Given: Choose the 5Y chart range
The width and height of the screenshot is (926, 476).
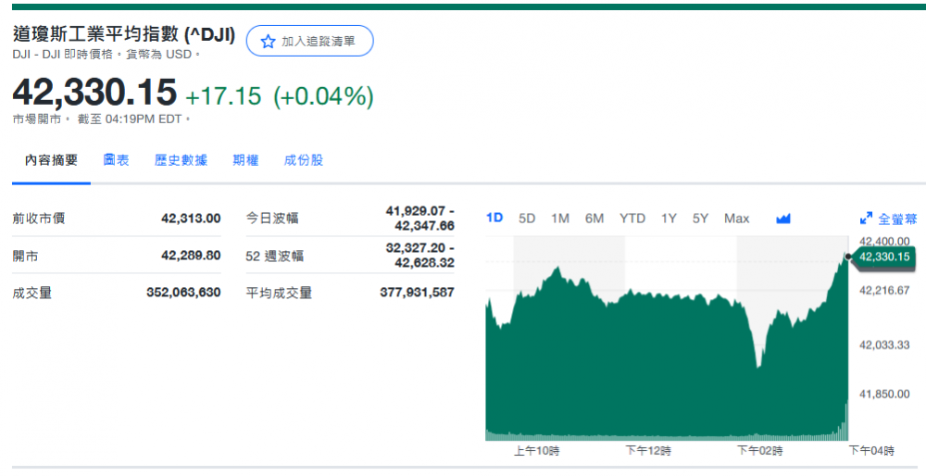Looking at the screenshot, I should (700, 219).
